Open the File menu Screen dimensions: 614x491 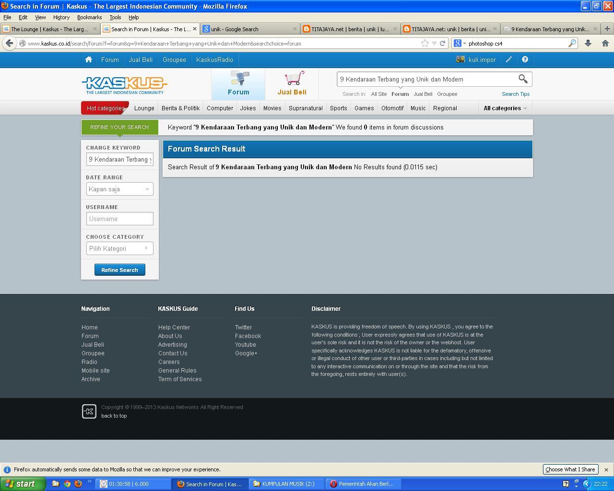click(7, 17)
